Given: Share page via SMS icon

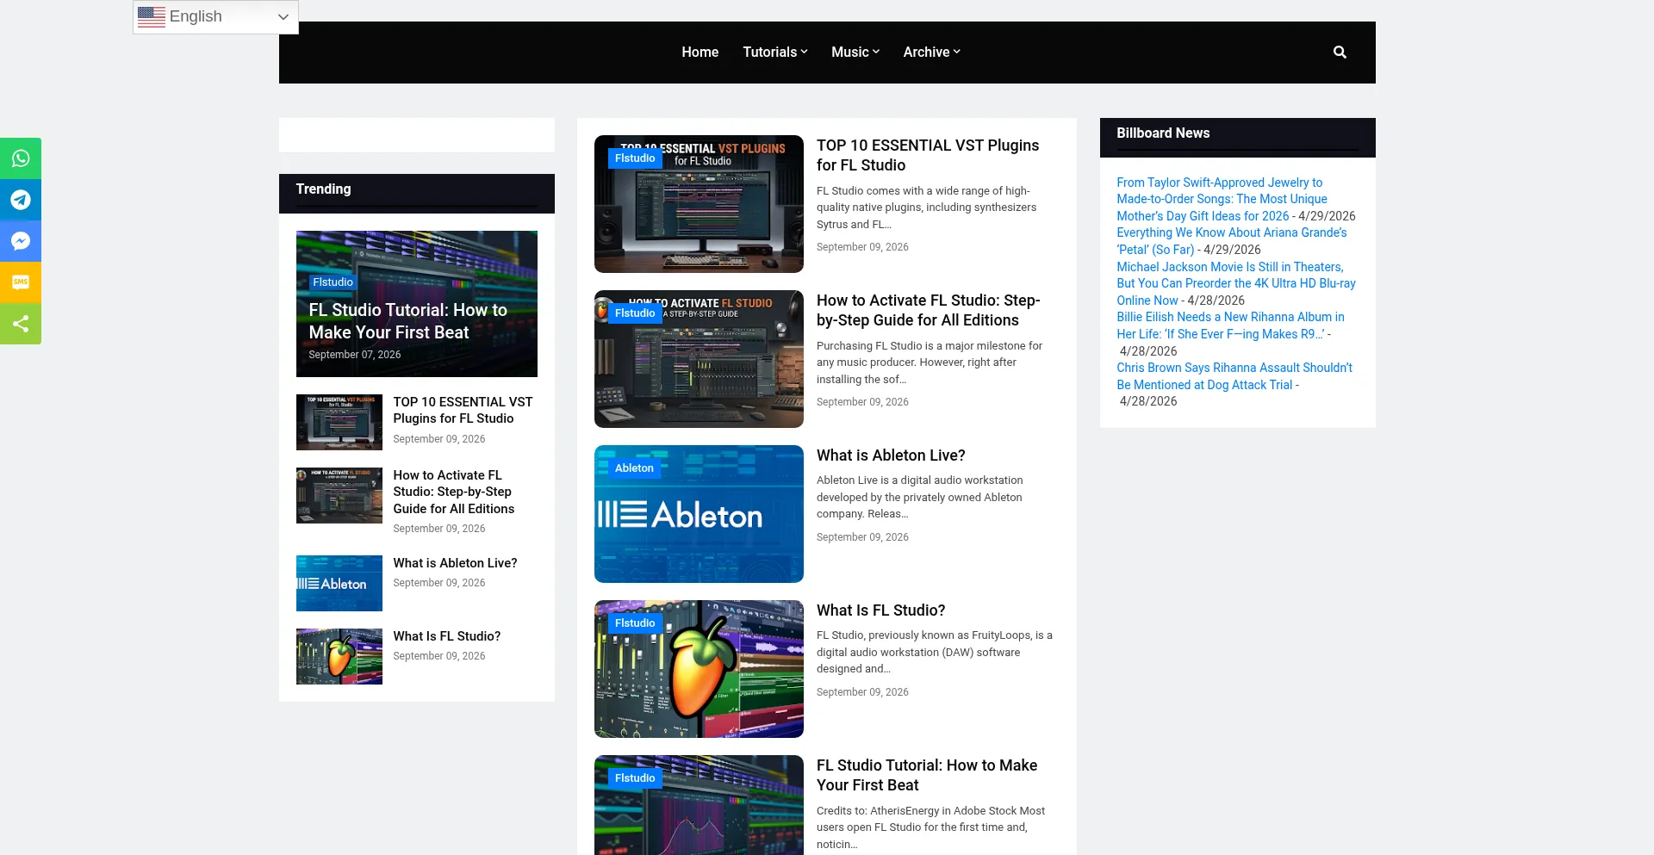Looking at the screenshot, I should 21,282.
